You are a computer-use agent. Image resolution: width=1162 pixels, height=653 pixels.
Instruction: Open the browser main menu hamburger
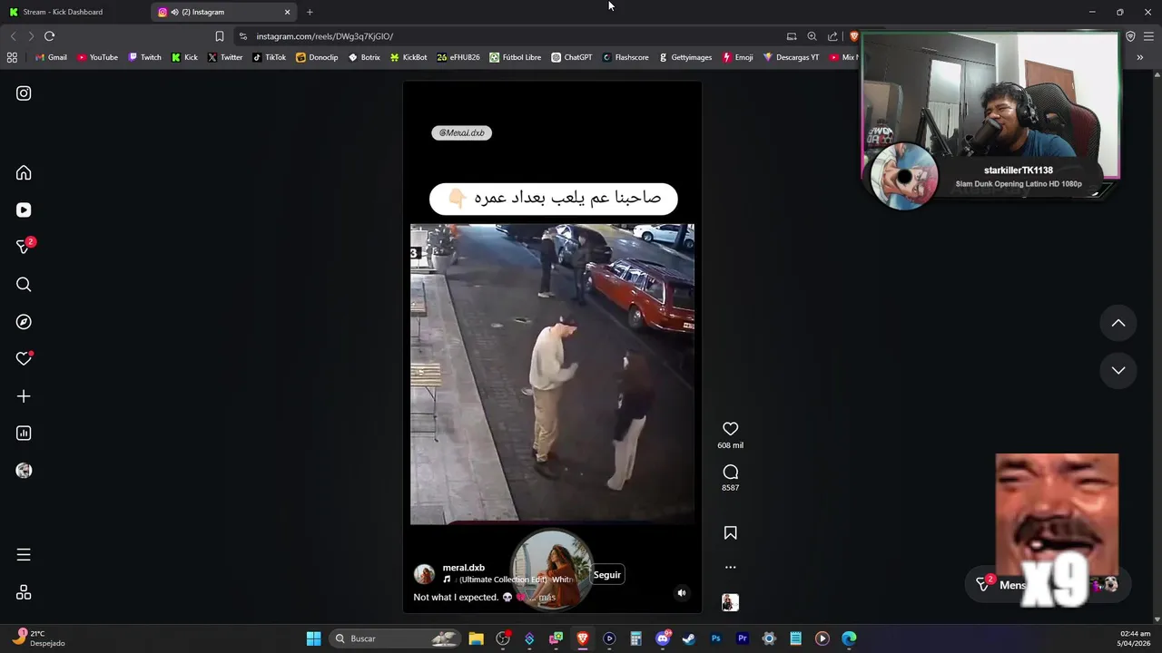point(1148,36)
